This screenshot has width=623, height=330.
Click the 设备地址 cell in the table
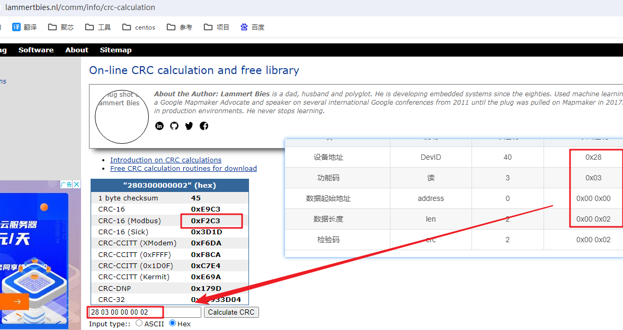point(328,157)
